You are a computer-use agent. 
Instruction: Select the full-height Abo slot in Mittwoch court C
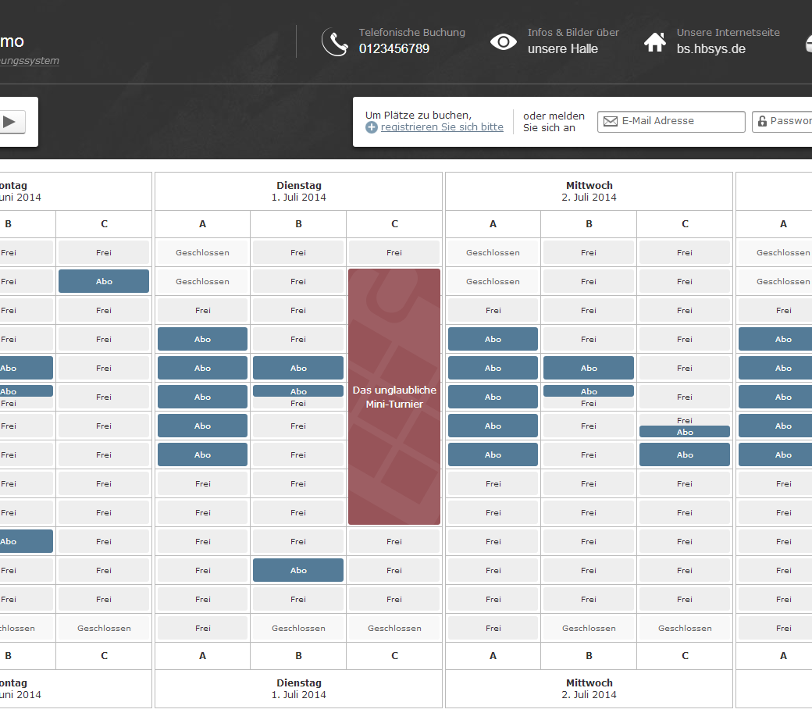[685, 454]
